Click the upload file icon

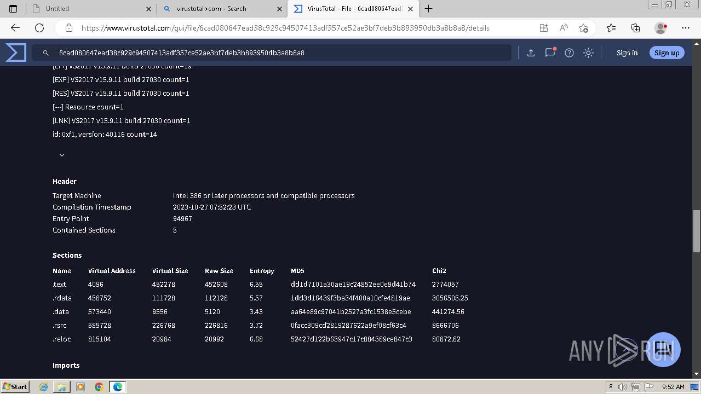(531, 53)
